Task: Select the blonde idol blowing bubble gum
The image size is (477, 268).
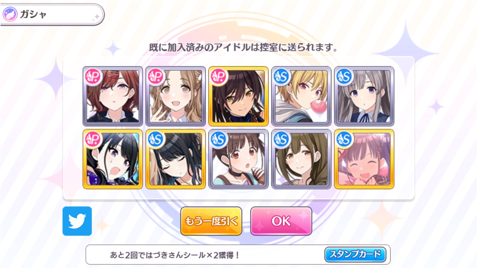Action: tap(301, 96)
